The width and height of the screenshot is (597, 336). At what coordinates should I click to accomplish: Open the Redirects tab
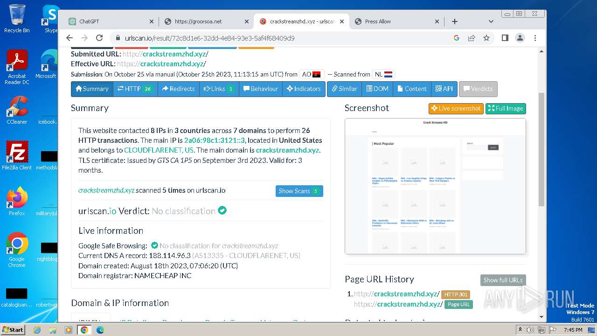[x=179, y=89]
